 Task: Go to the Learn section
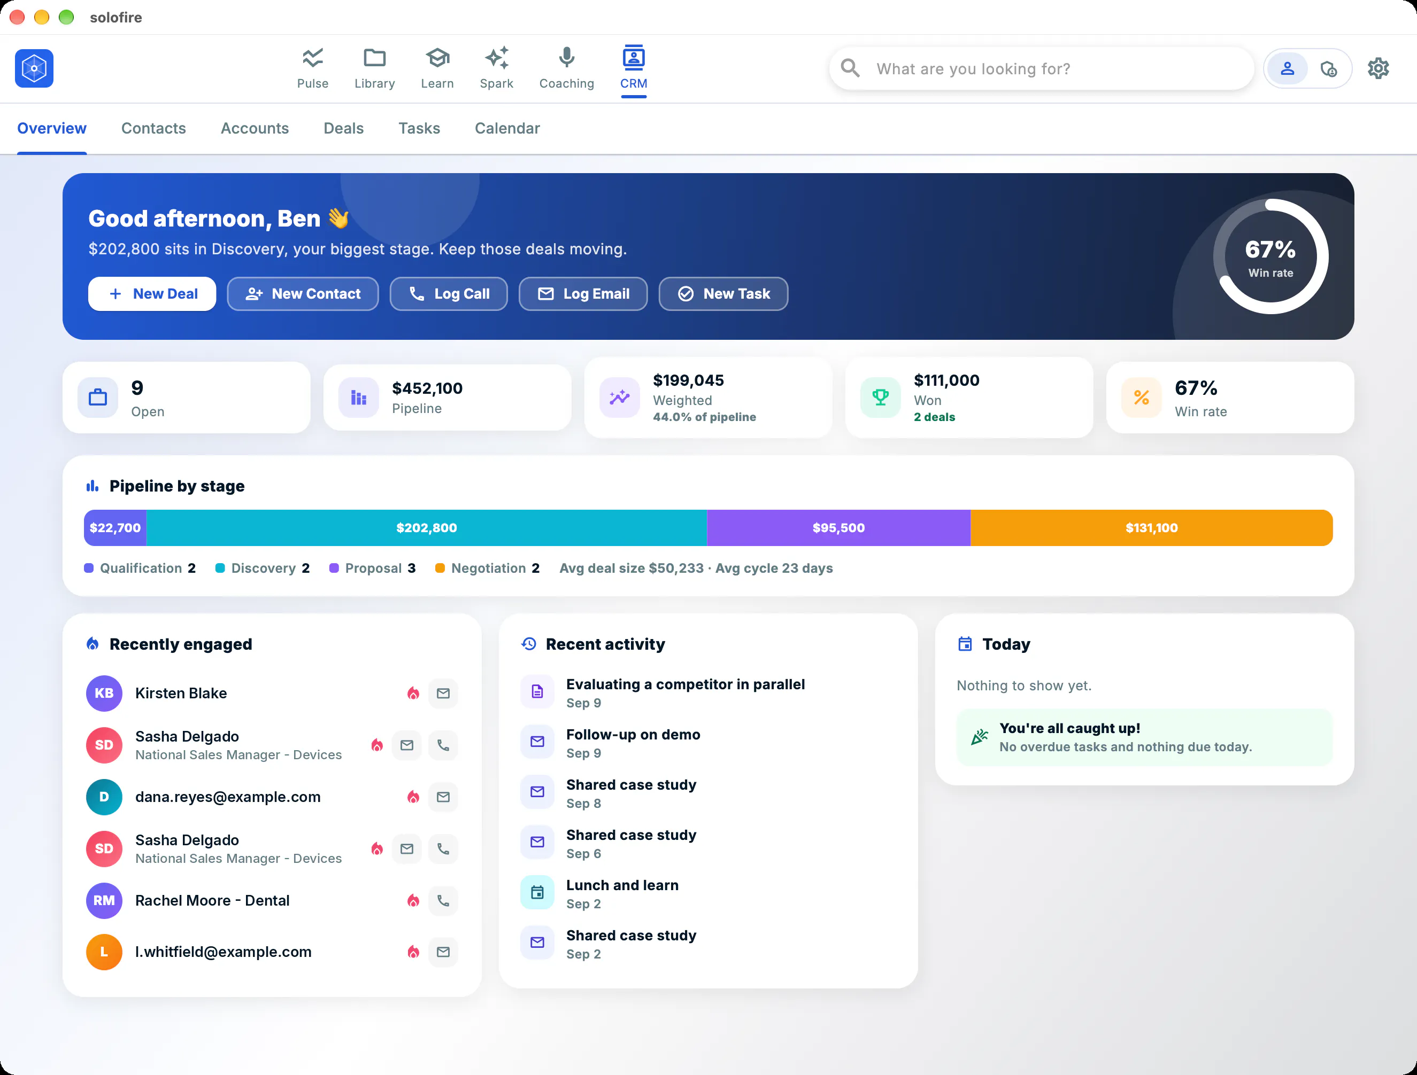437,68
